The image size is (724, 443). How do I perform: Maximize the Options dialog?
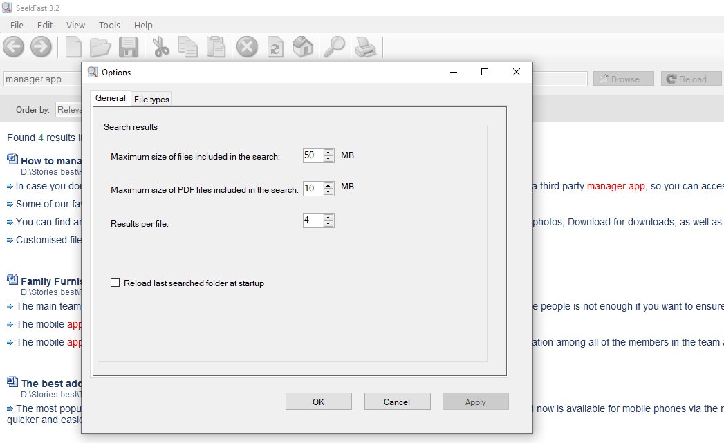[484, 72]
